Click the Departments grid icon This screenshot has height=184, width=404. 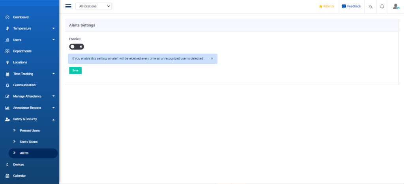click(7, 51)
